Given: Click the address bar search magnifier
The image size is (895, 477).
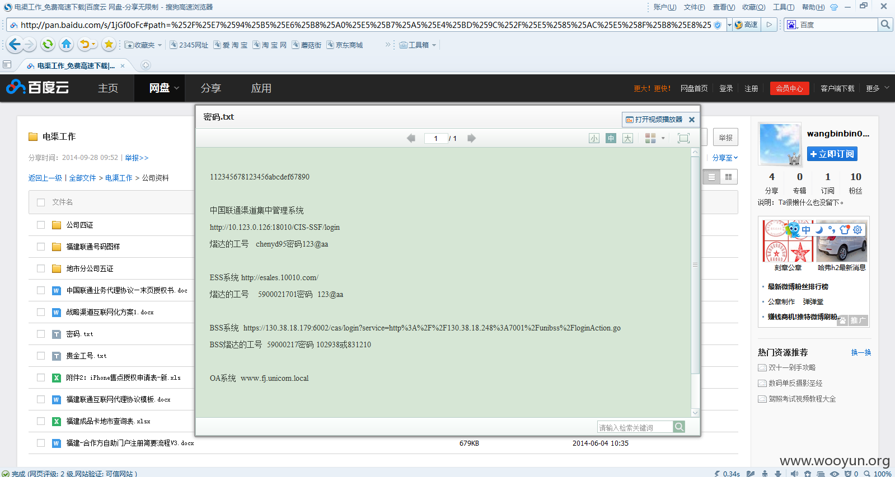Looking at the screenshot, I should pyautogui.click(x=885, y=25).
